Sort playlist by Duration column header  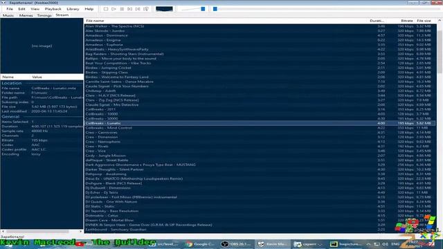[x=377, y=21]
